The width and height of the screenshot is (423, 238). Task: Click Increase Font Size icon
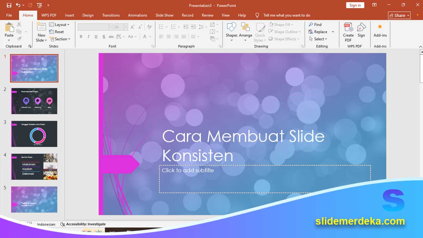point(133,27)
